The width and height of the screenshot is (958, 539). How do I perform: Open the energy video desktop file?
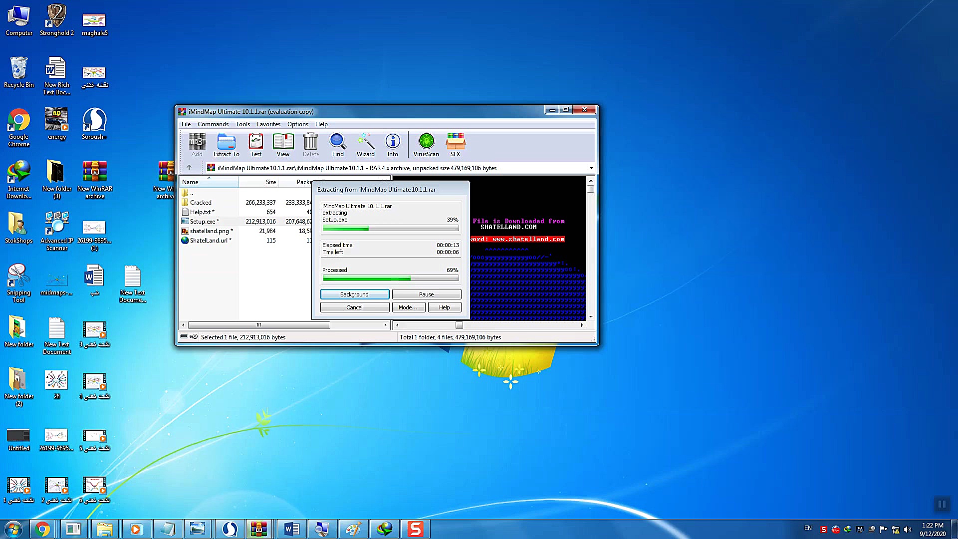pyautogui.click(x=57, y=124)
